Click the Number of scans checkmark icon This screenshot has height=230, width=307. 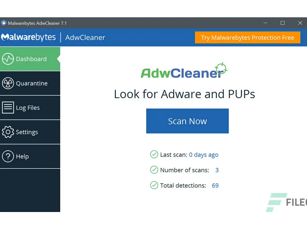(154, 170)
